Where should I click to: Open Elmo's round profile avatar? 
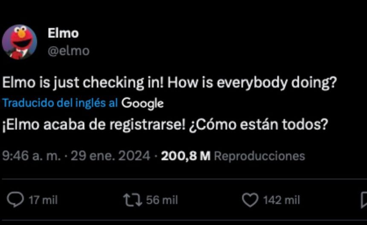(20, 42)
